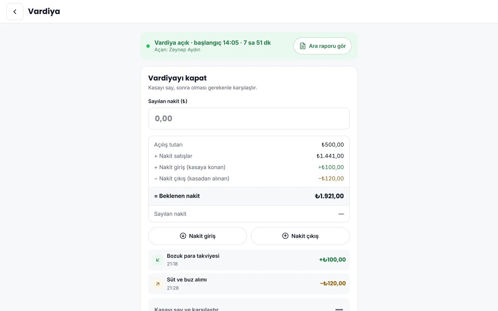
Task: Go back using the chevron arrow button
Action: coord(15,12)
